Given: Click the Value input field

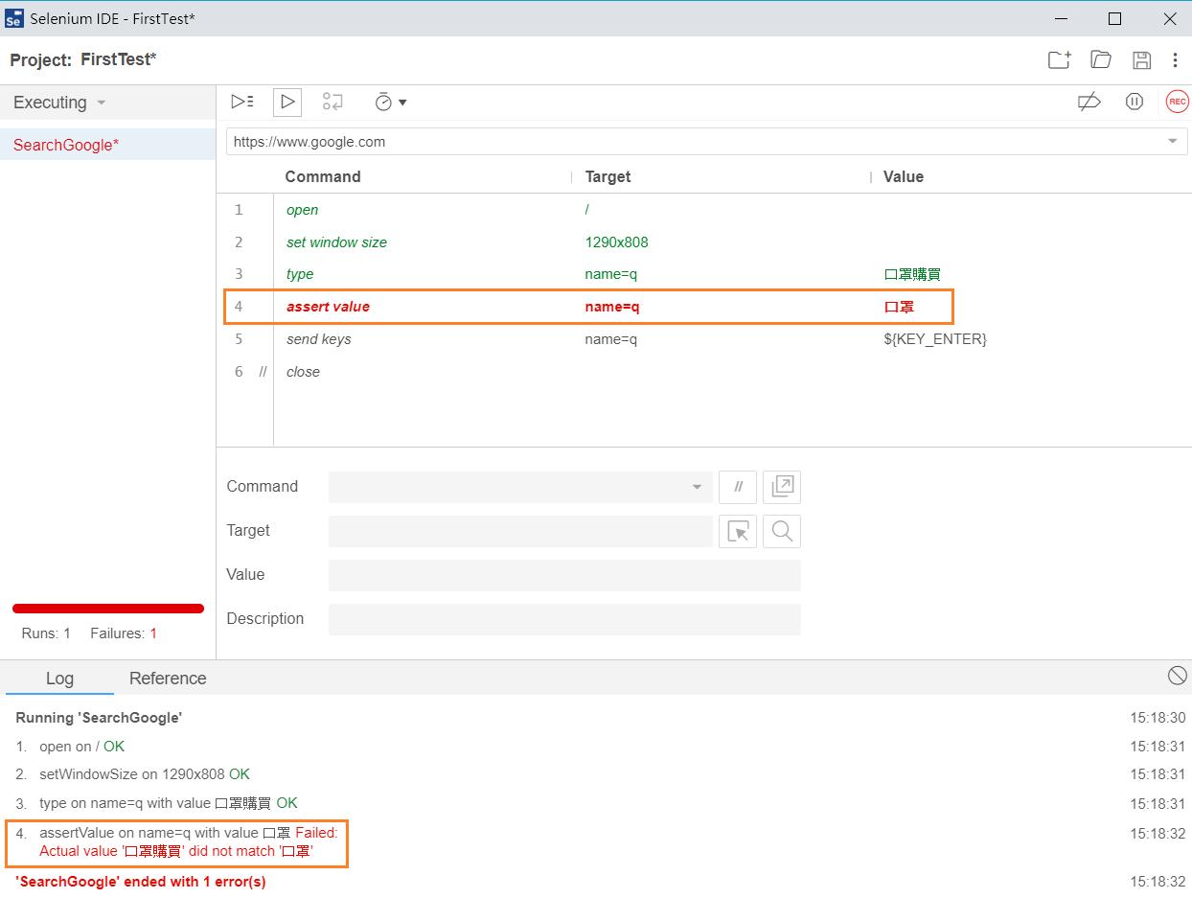Looking at the screenshot, I should 564,575.
